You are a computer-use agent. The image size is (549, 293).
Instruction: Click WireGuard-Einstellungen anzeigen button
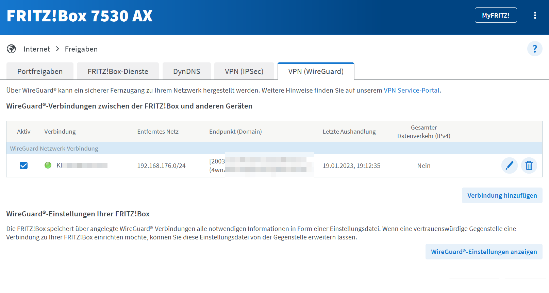(x=484, y=252)
